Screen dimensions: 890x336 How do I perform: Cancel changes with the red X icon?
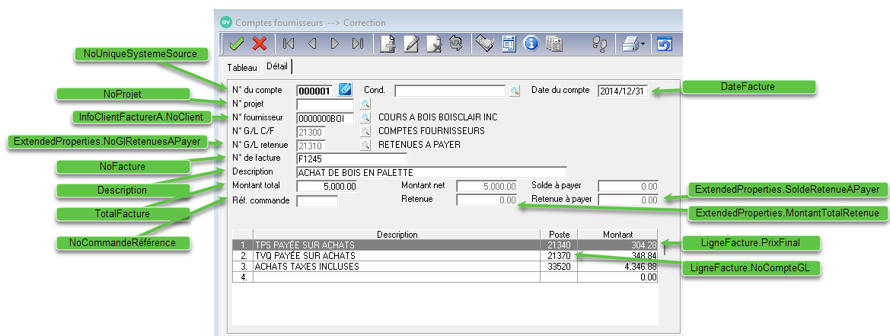coord(260,44)
